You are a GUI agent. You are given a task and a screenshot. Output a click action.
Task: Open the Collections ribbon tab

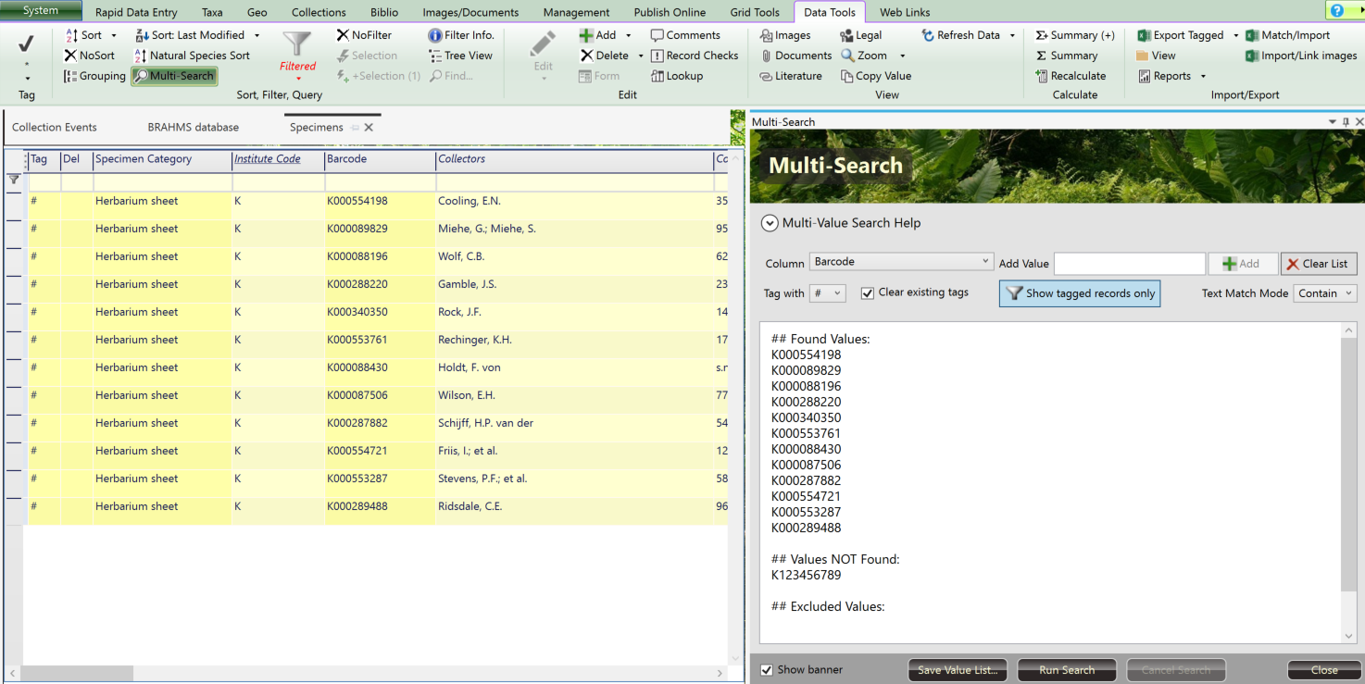[x=319, y=12]
